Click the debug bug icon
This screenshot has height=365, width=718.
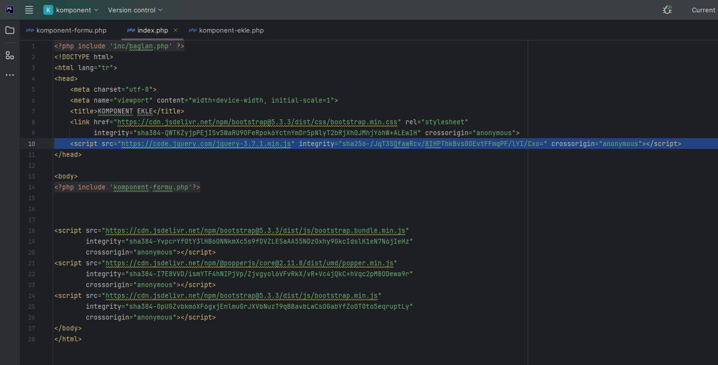click(x=667, y=10)
